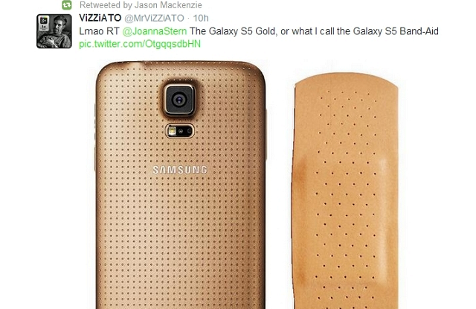This screenshot has height=309, width=476.
Task: Click the phone's side power button
Action: coord(266,134)
